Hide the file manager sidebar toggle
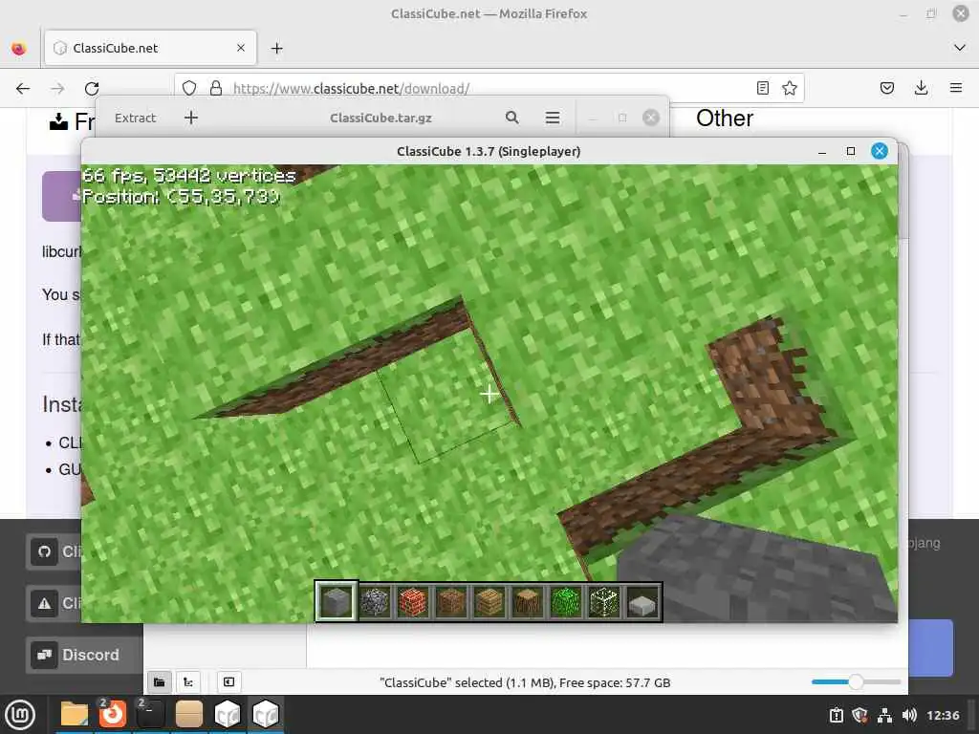The width and height of the screenshot is (979, 734). 229,682
